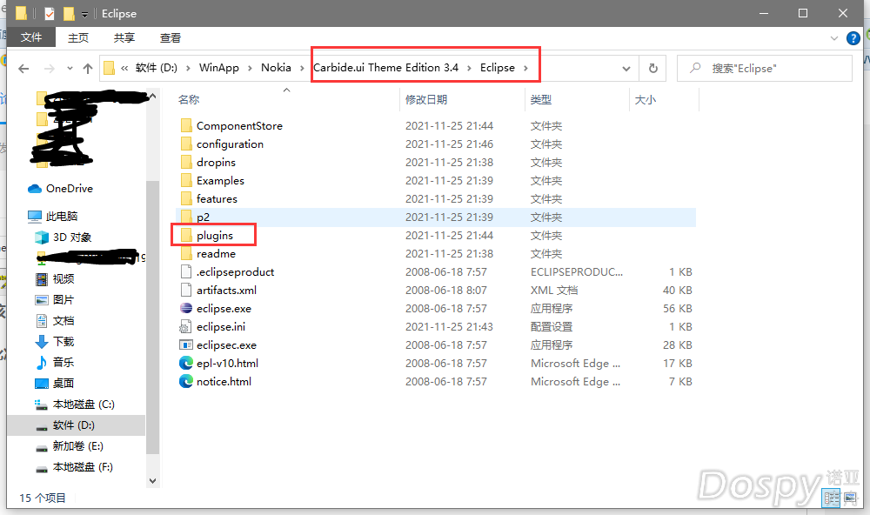Expand the ribbon with the chevron
The image size is (870, 515).
coord(834,38)
